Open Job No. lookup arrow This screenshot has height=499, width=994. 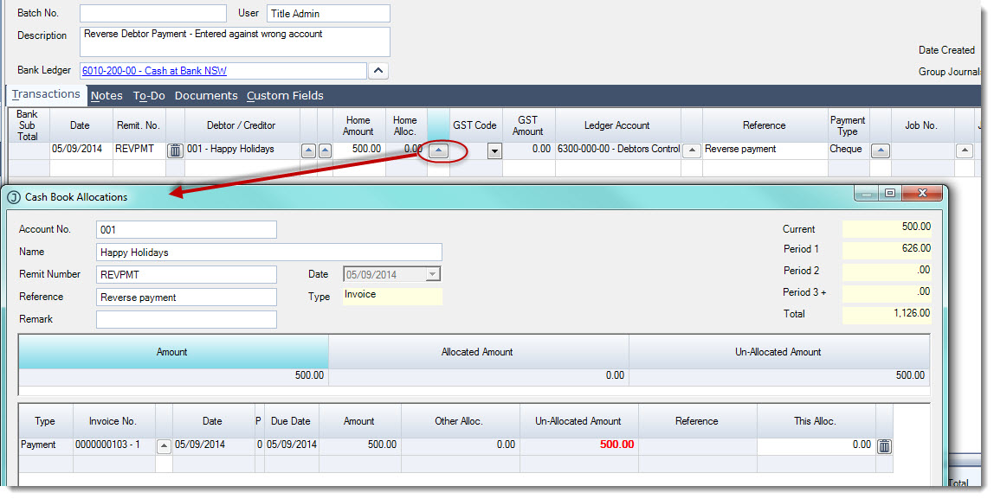point(965,150)
